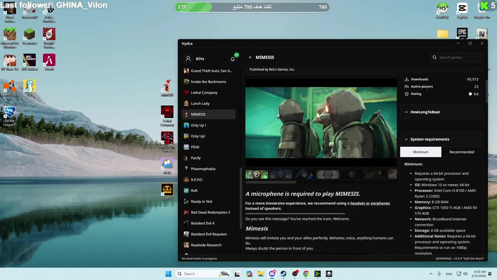This screenshot has width=497, height=280.
Task: Open the Sons Of The Forest desktop icon
Action: (167, 142)
